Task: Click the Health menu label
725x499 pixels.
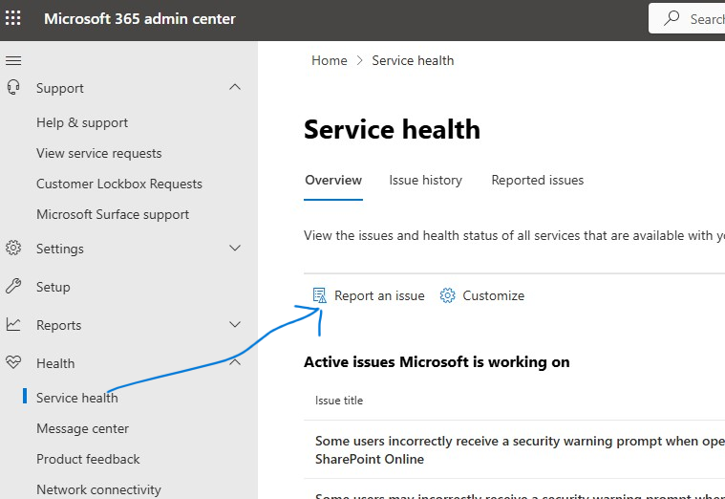Action: tap(55, 363)
